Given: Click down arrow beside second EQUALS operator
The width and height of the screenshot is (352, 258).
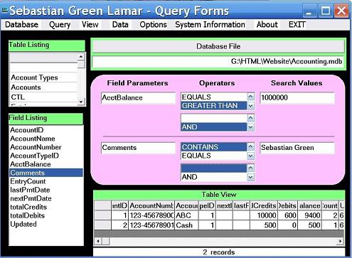Looking at the screenshot, I should click(250, 156).
